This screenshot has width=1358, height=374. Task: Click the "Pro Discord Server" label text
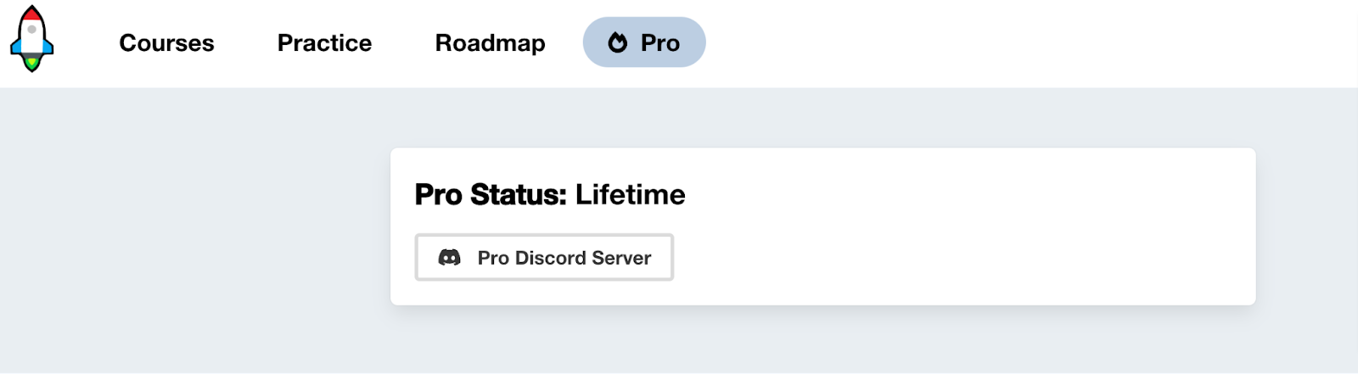(564, 258)
